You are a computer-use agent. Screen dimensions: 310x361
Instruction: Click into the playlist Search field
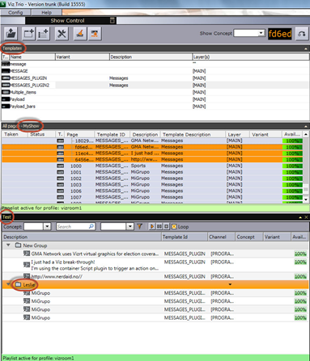point(73,226)
